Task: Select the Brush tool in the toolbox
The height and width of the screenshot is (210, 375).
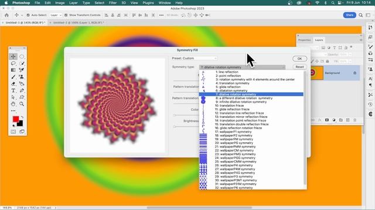Action: [13, 77]
